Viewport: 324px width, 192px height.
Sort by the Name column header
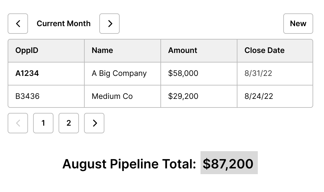tap(102, 50)
